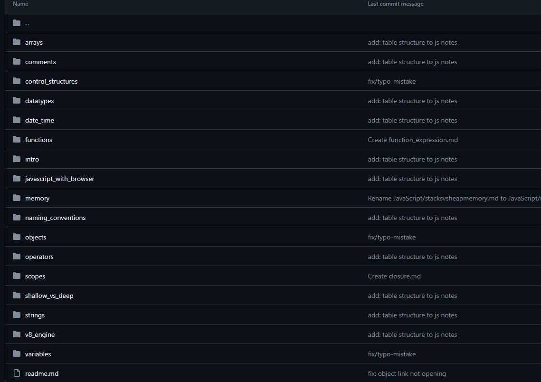Click the folder icon beside scopes
The image size is (541, 382).
coord(17,276)
